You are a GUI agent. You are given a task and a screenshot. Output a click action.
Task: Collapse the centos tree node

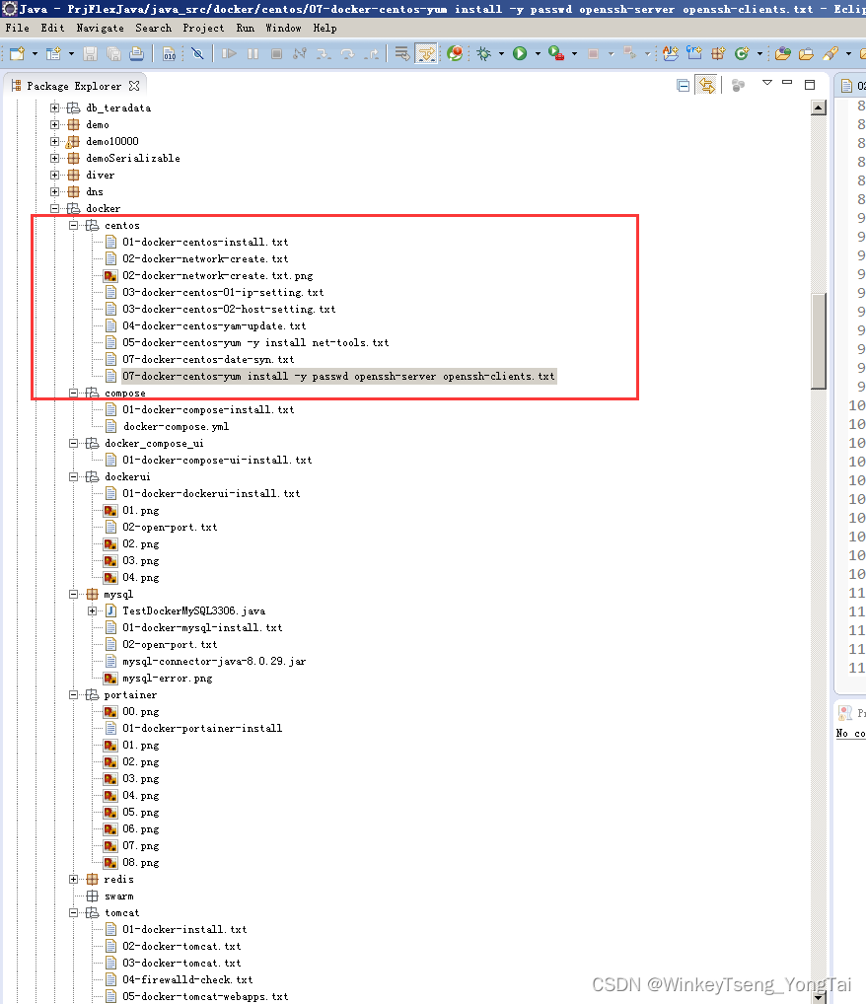71,225
